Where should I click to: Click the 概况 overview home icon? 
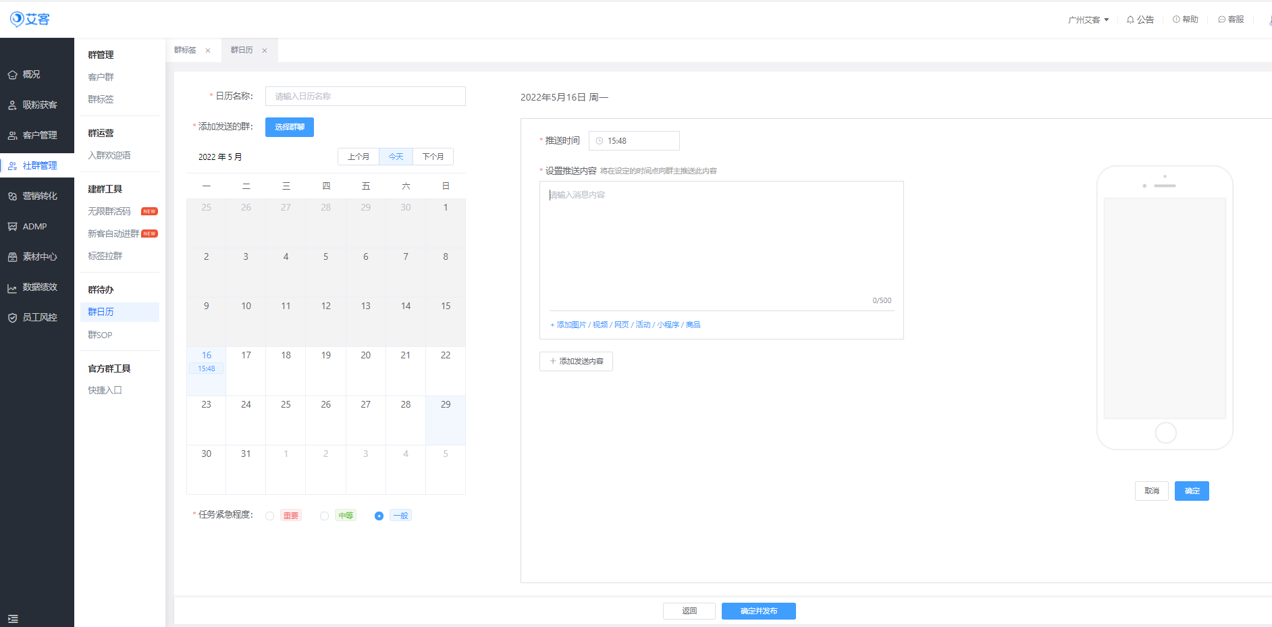pos(12,75)
